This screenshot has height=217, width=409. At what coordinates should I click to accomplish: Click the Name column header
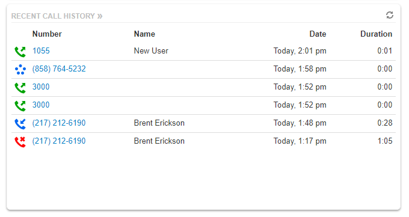pyautogui.click(x=144, y=34)
